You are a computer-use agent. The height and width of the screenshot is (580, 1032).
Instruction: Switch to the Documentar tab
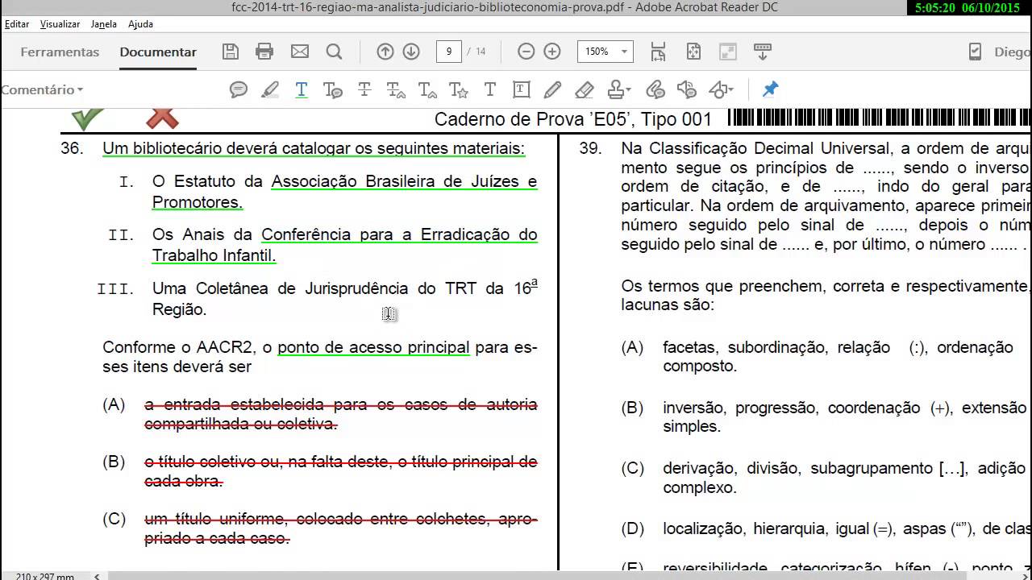(158, 52)
